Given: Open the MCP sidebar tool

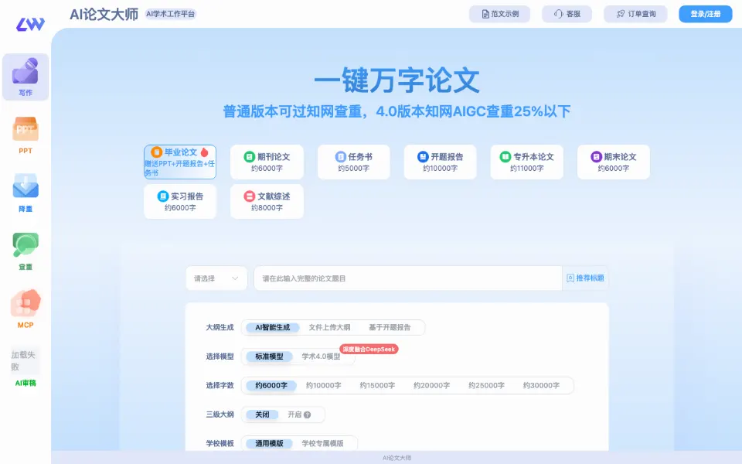Looking at the screenshot, I should click(x=26, y=309).
